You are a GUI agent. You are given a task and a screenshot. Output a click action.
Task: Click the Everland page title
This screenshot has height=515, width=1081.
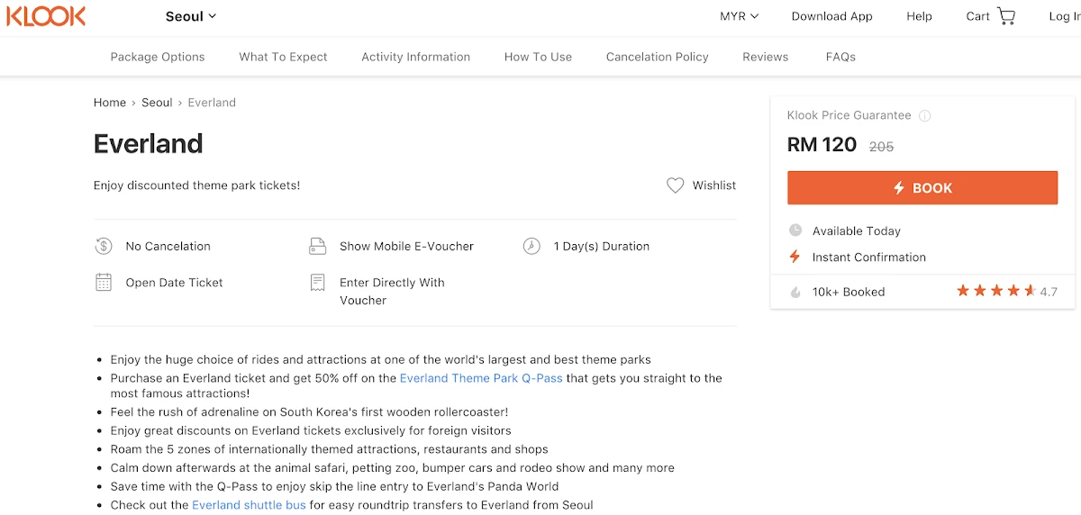click(x=149, y=144)
